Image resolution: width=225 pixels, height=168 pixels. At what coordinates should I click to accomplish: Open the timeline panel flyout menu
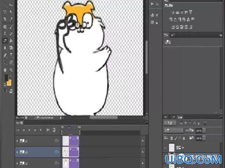146,123
